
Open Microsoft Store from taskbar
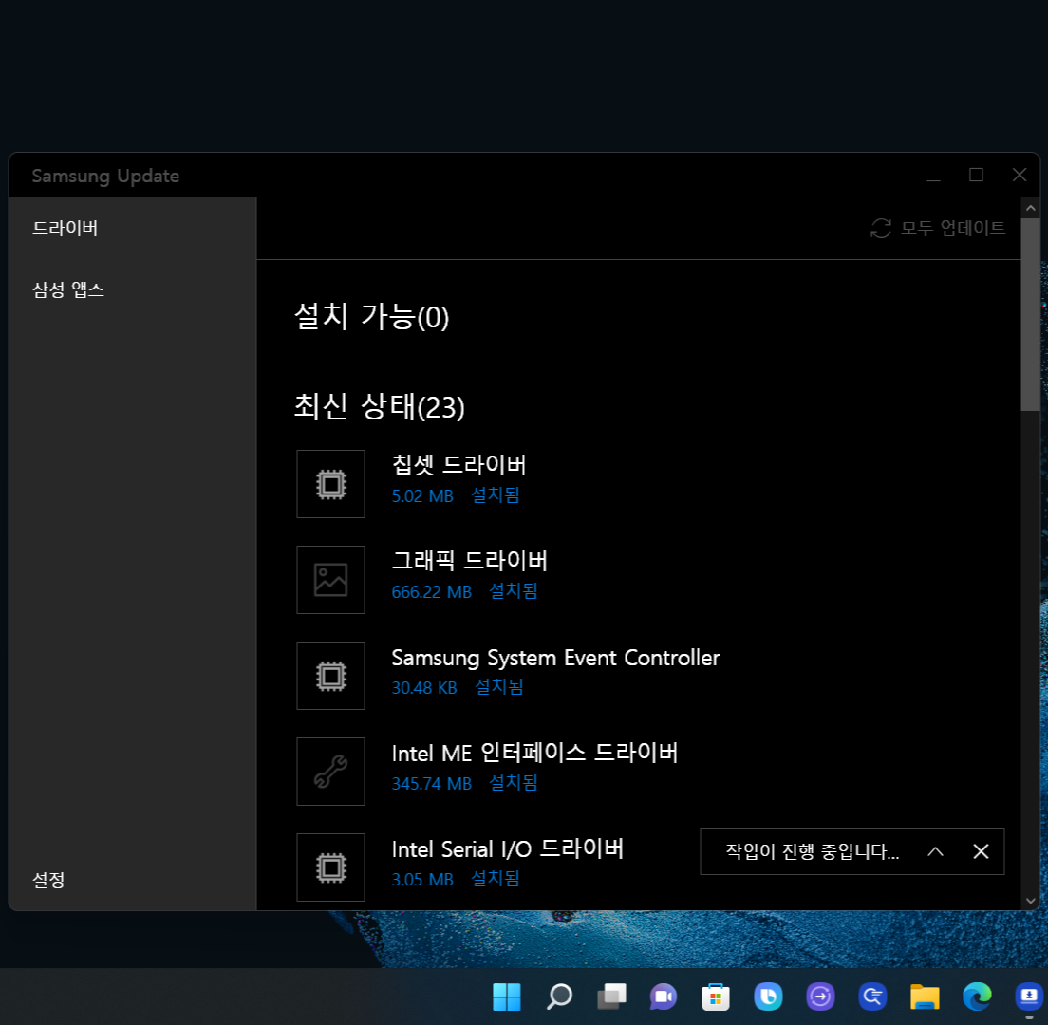pyautogui.click(x=715, y=997)
